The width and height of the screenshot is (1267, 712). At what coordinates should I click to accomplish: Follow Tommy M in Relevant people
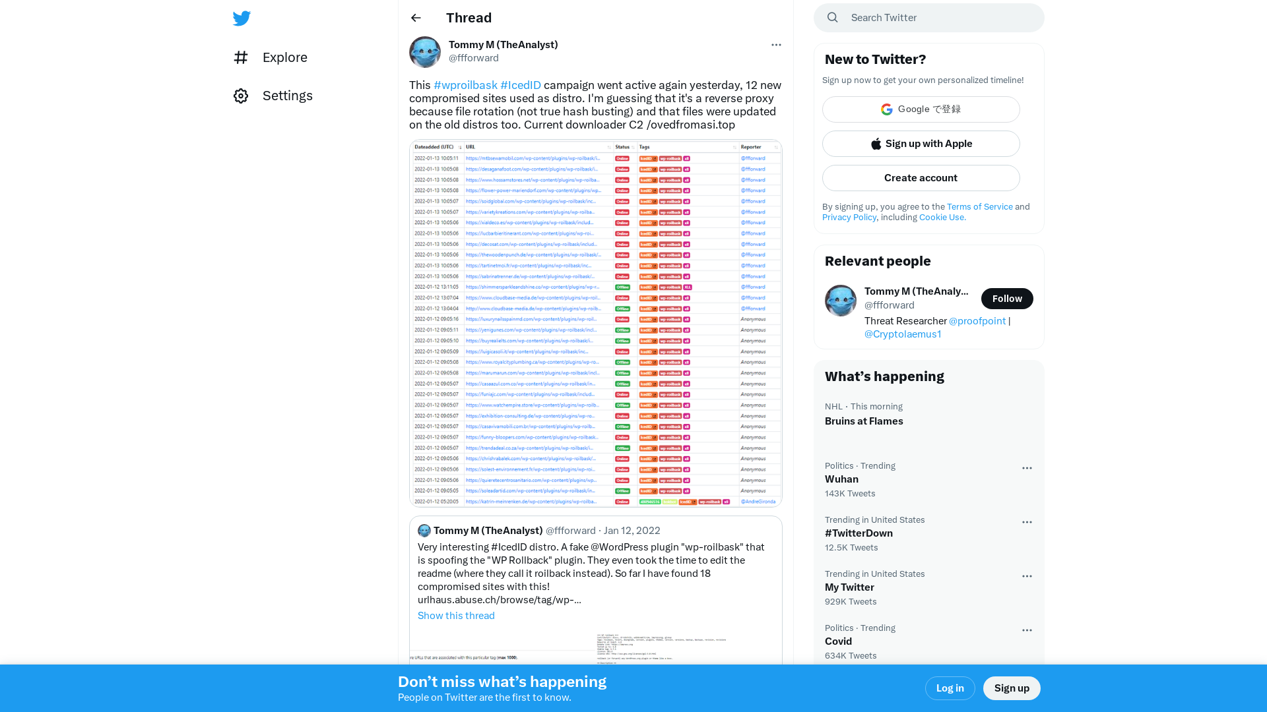1007,299
